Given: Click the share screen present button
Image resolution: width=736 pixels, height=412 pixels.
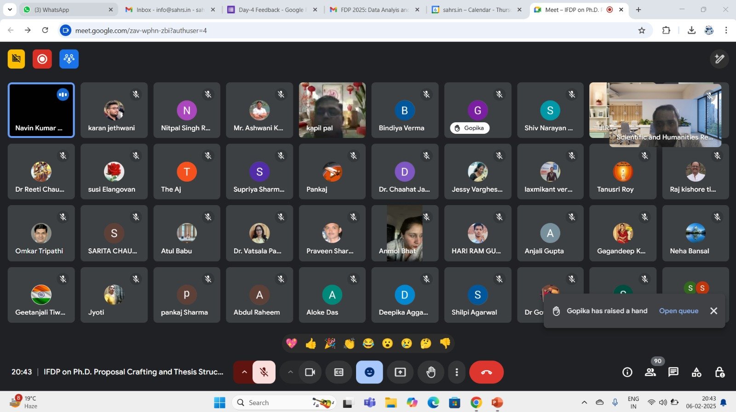Looking at the screenshot, I should click(400, 372).
